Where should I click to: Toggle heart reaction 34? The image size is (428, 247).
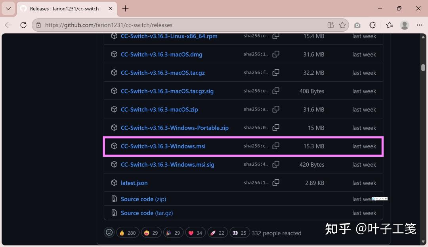tap(195, 233)
